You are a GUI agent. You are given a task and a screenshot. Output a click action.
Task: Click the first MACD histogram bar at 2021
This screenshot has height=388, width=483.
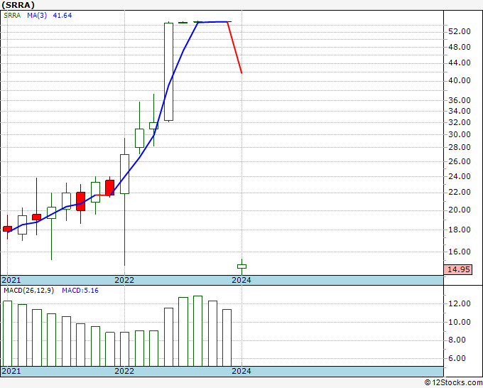click(x=7, y=333)
